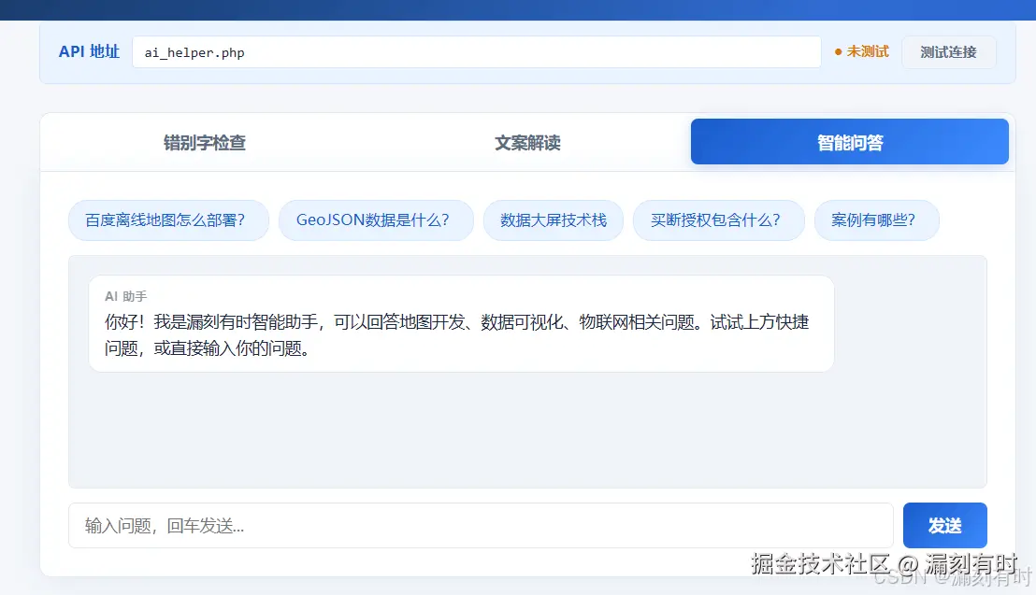Pick the 买断授权包含什么? quick question
Viewport: 1036px width, 595px height.
point(718,220)
